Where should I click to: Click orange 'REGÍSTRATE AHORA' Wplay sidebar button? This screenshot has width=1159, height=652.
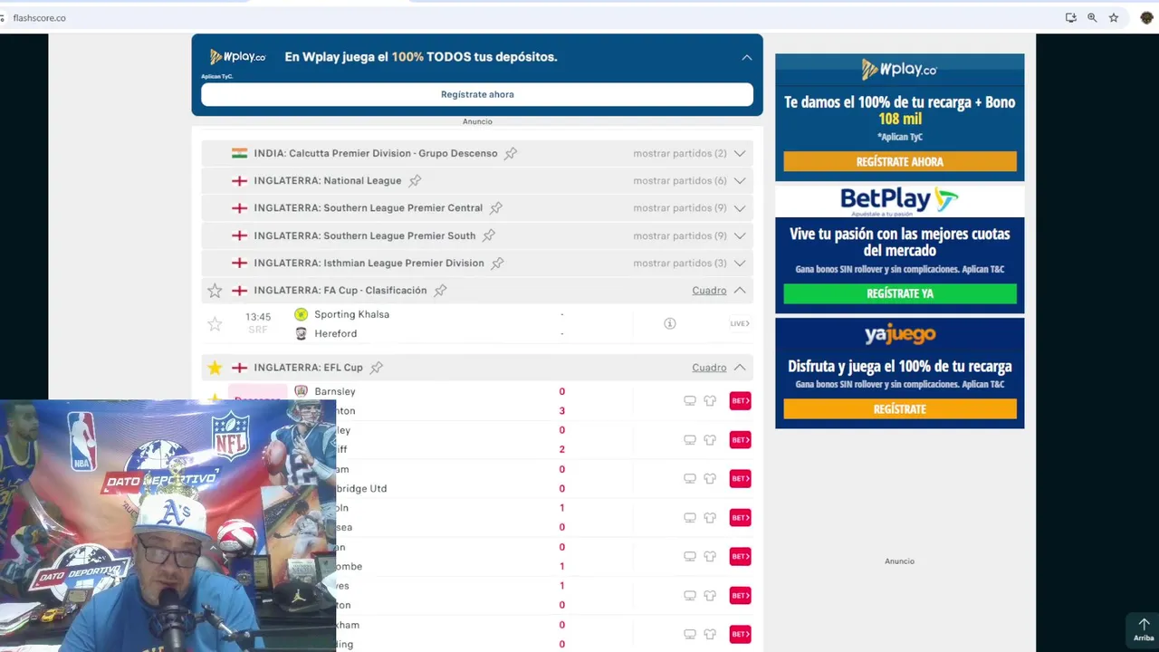pos(900,162)
